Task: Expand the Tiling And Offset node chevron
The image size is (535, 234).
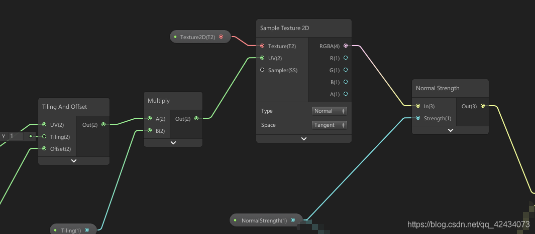Action: point(74,161)
